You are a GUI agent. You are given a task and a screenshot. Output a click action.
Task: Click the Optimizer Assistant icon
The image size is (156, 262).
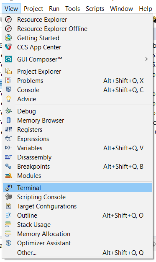(x=8, y=243)
